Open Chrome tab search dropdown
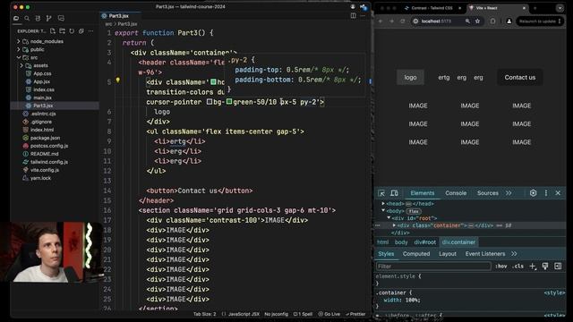The image size is (573, 322). 560,8
